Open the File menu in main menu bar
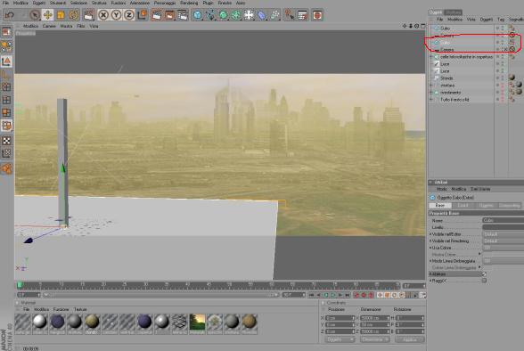Image resolution: width=524 pixels, height=351 pixels. pyautogui.click(x=5, y=3)
